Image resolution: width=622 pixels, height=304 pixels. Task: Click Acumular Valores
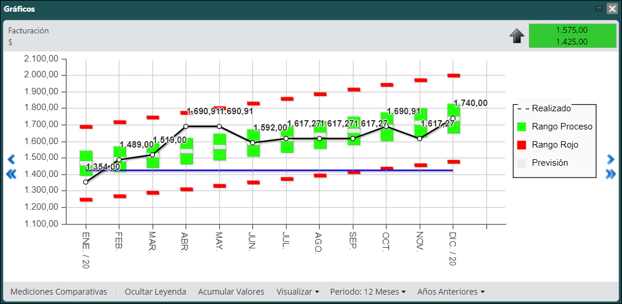point(231,292)
